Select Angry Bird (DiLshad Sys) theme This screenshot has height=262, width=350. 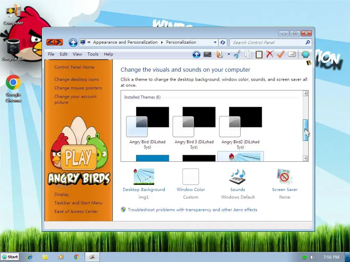[148, 128]
